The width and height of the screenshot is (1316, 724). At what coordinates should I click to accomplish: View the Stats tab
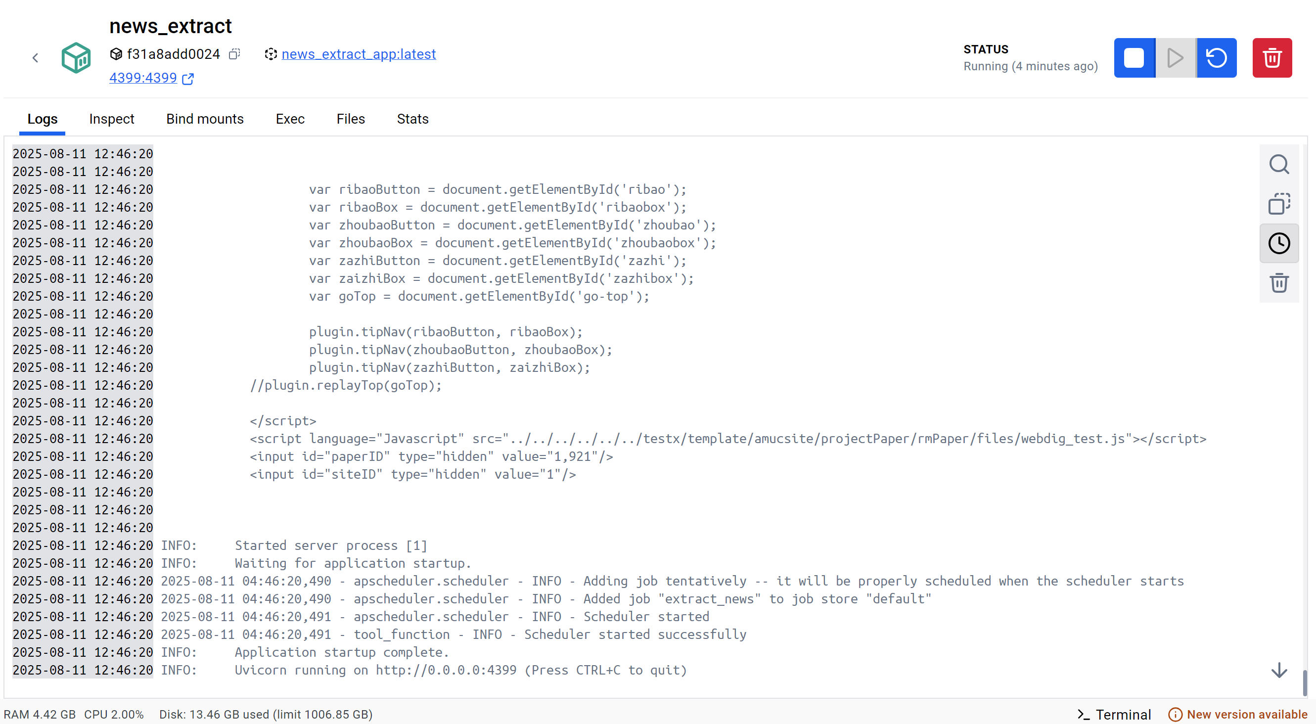[413, 119]
